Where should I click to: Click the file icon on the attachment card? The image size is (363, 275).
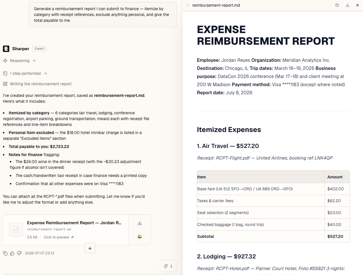point(16,230)
